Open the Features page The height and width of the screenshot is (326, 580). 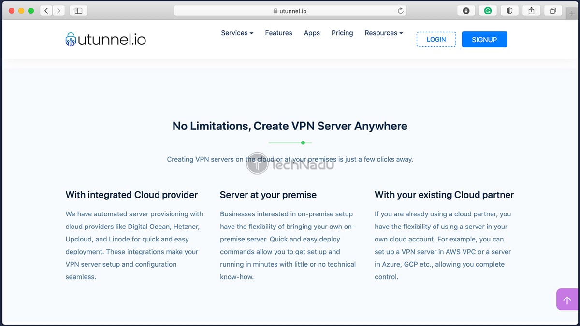[278, 33]
